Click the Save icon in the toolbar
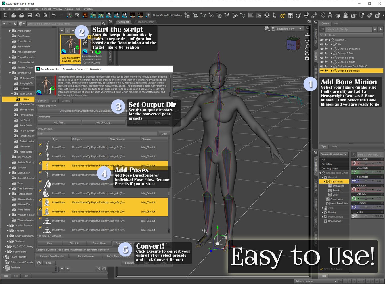This screenshot has width=385, height=284. (x=29, y=15)
